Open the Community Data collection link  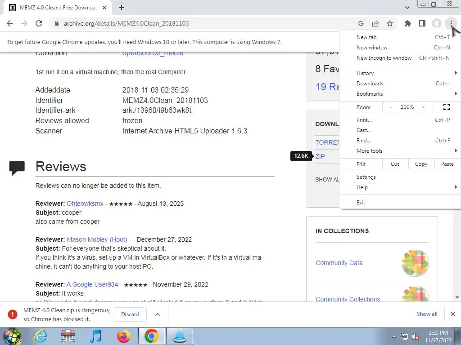tap(339, 263)
